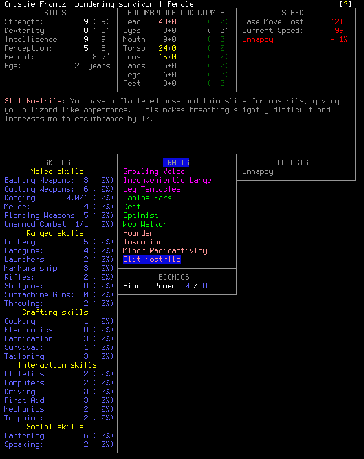This screenshot has height=459, width=364.
Task: Select the Electronics skill
Action: click(59, 330)
